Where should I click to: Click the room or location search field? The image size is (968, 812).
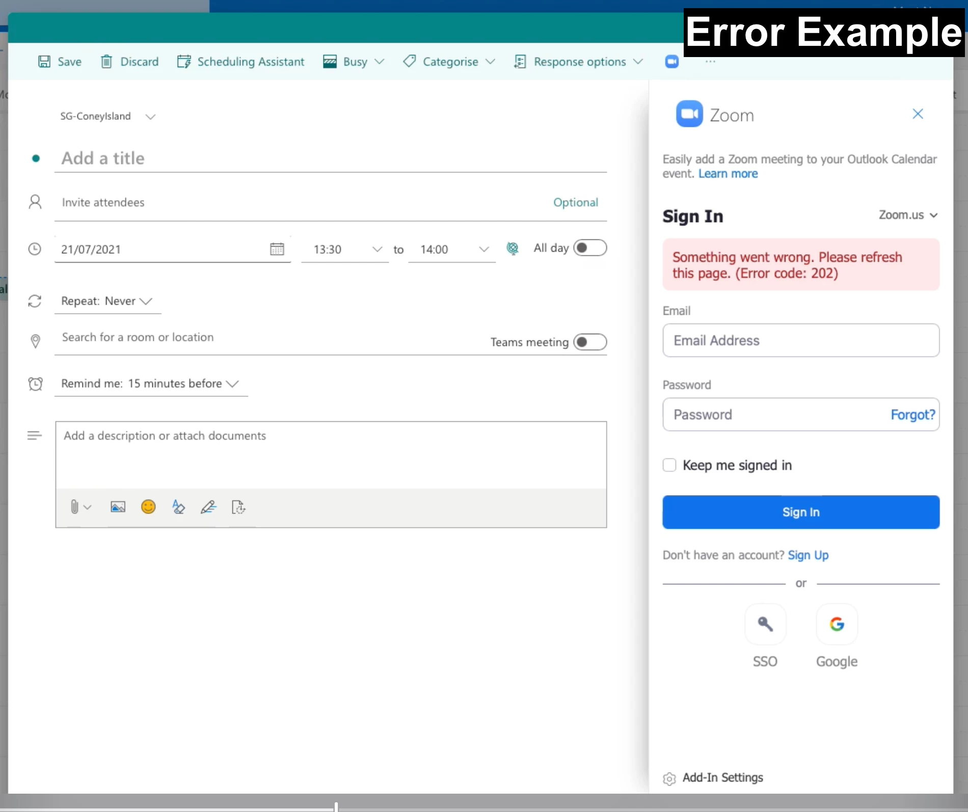click(x=270, y=338)
